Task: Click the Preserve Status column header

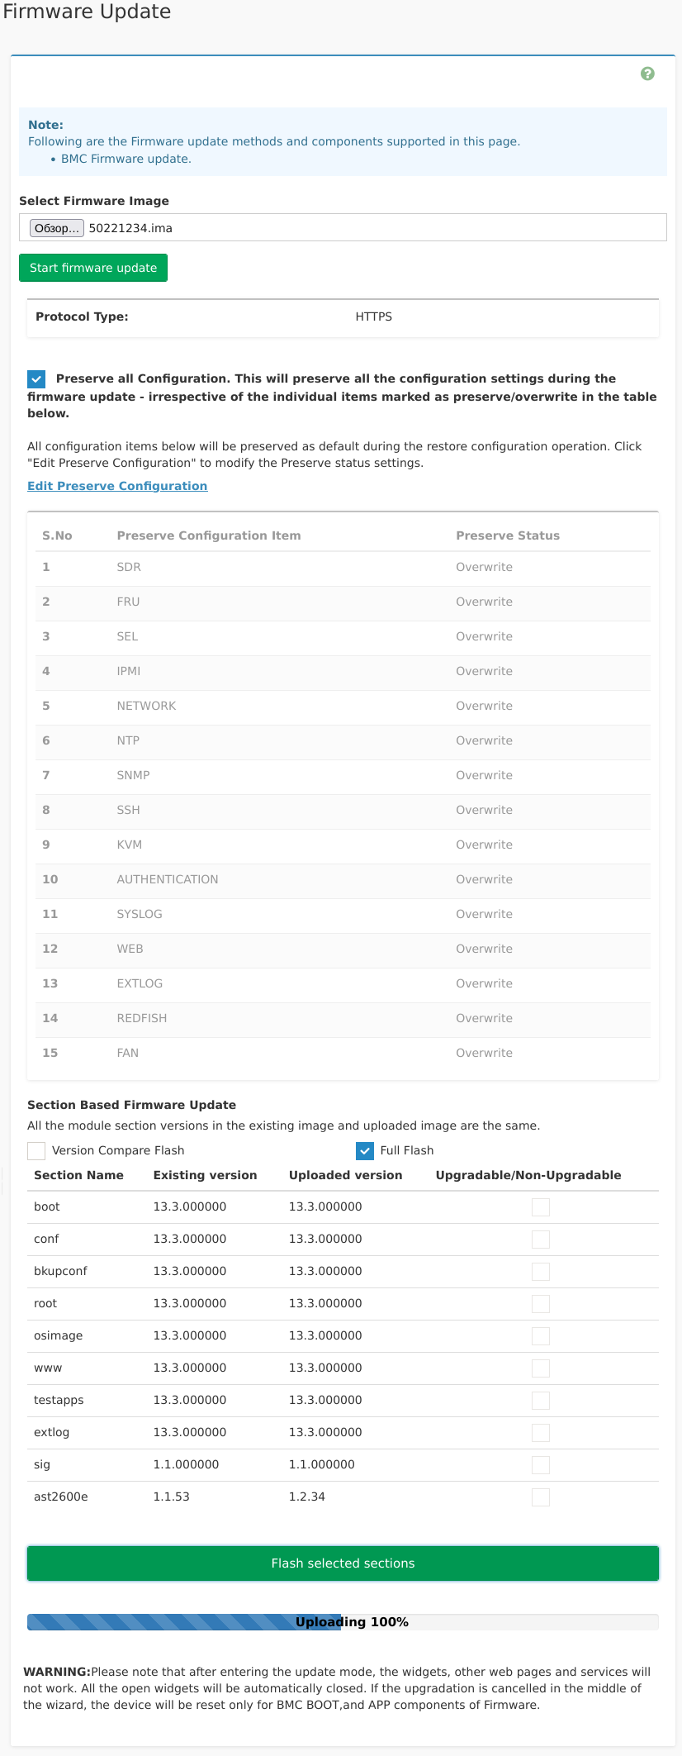Action: [508, 535]
